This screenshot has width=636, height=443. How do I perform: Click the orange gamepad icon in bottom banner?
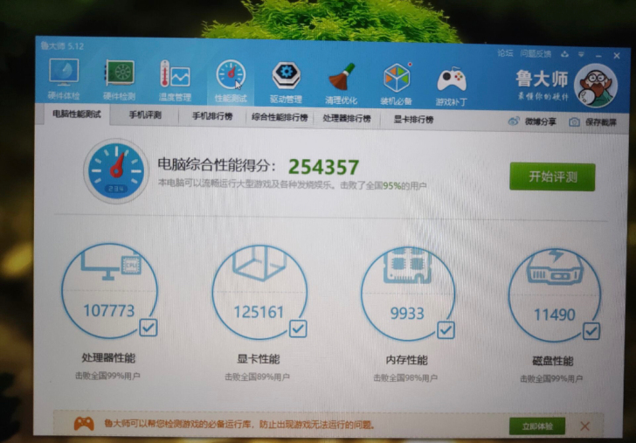pyautogui.click(x=84, y=425)
